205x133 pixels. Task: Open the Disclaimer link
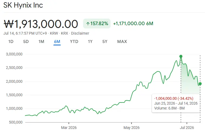[x=80, y=33]
